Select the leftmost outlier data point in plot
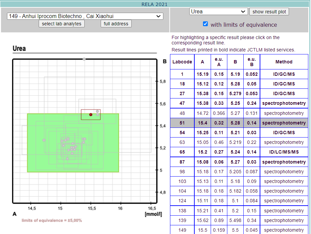This screenshot has height=234, width=311. [x=44, y=140]
